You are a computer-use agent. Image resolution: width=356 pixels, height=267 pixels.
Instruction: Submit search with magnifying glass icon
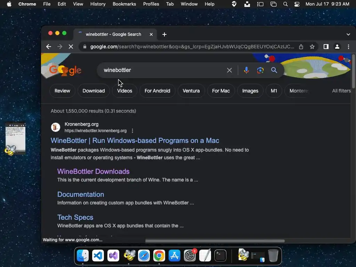tap(274, 70)
